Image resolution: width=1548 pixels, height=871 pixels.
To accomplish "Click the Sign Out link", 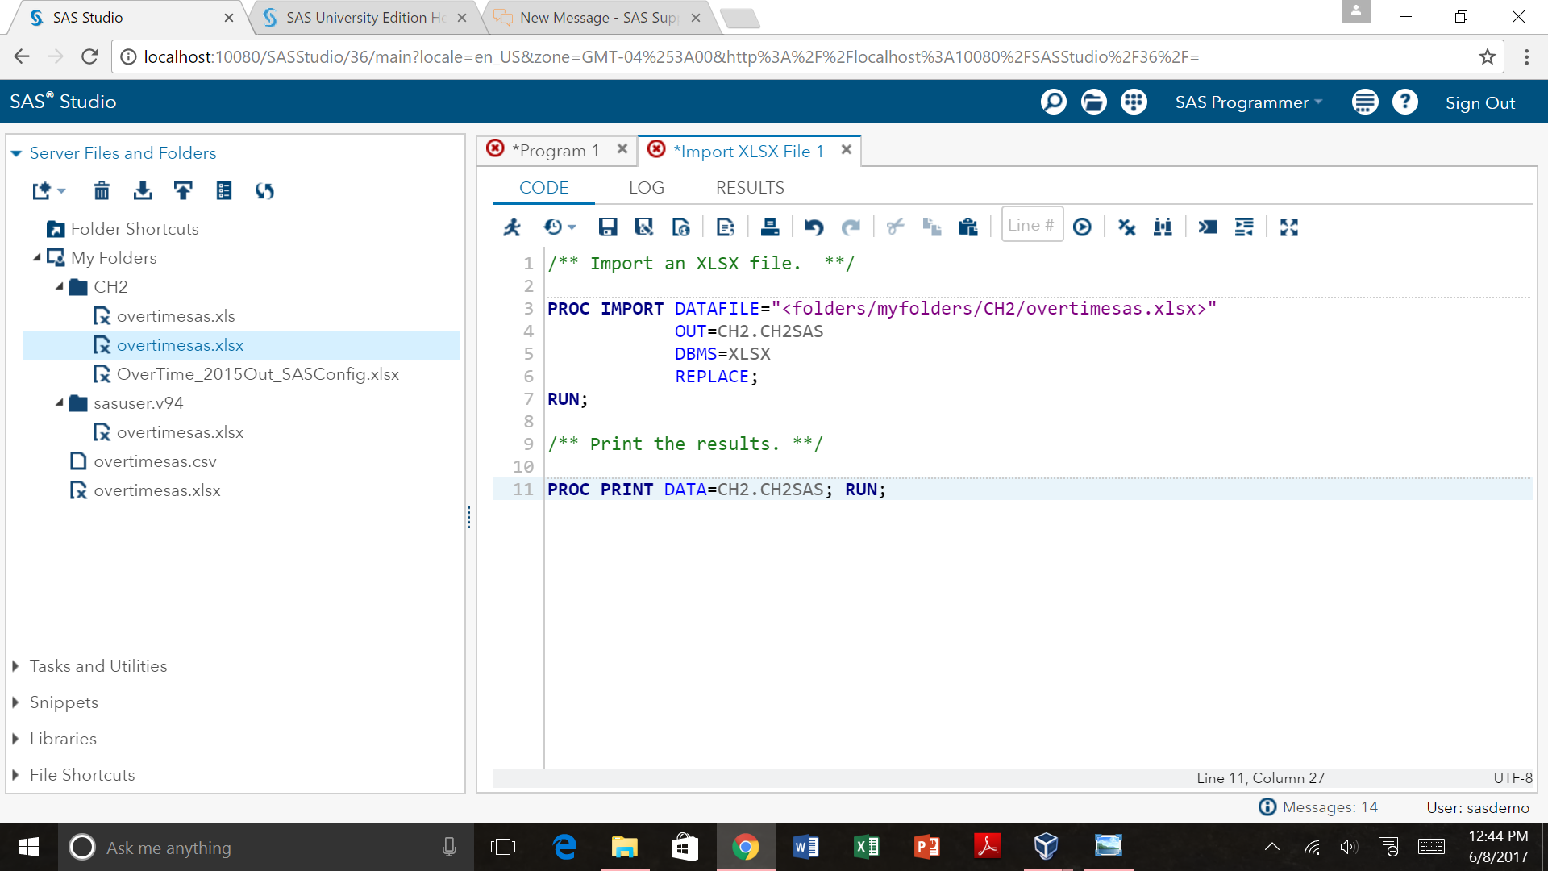I will click(x=1479, y=103).
